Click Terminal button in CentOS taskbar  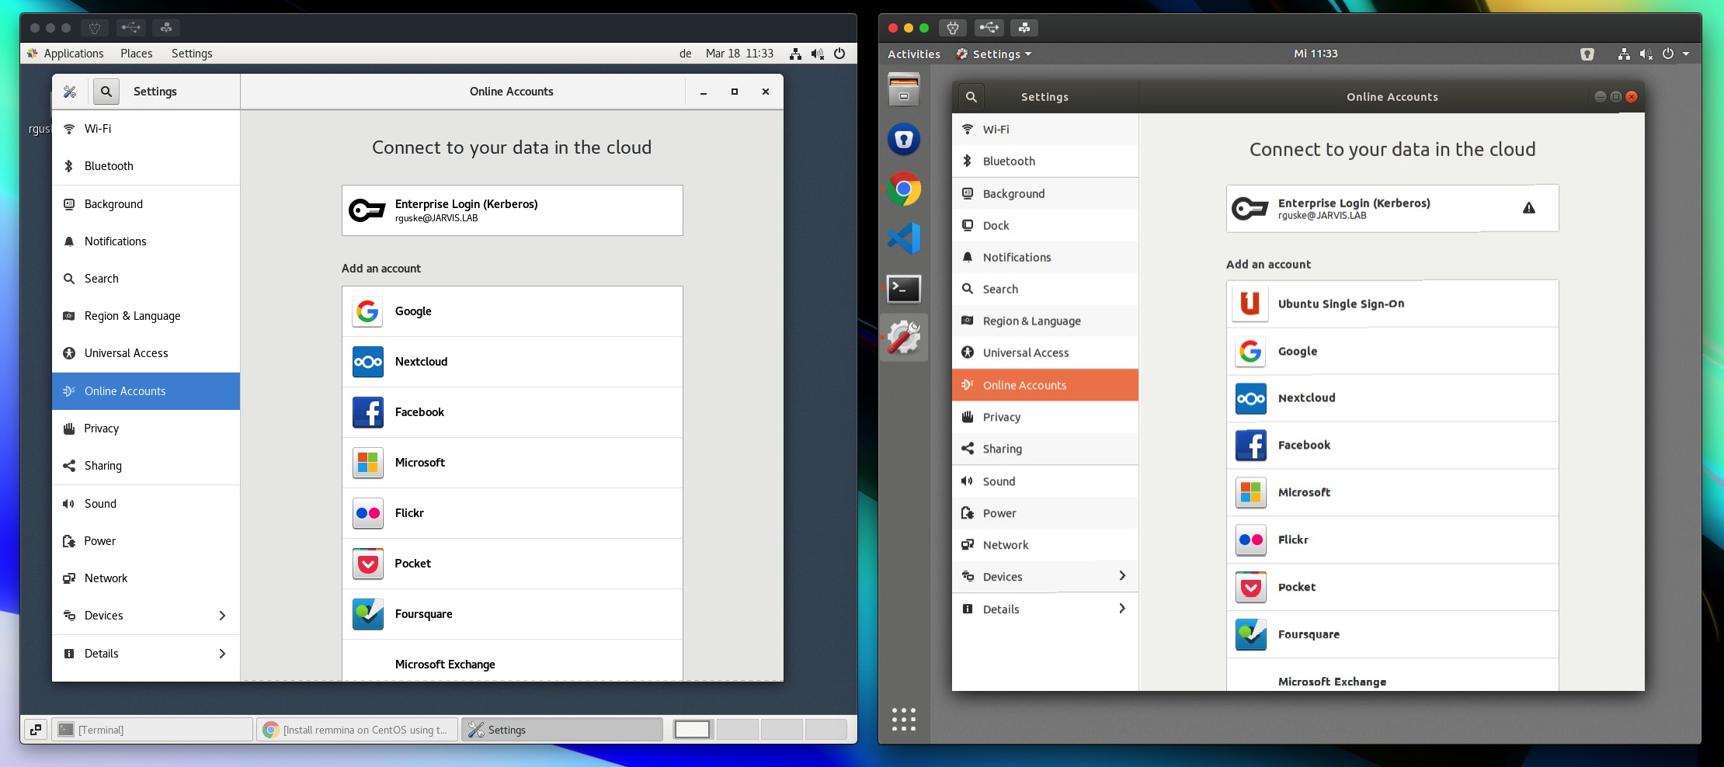point(152,730)
